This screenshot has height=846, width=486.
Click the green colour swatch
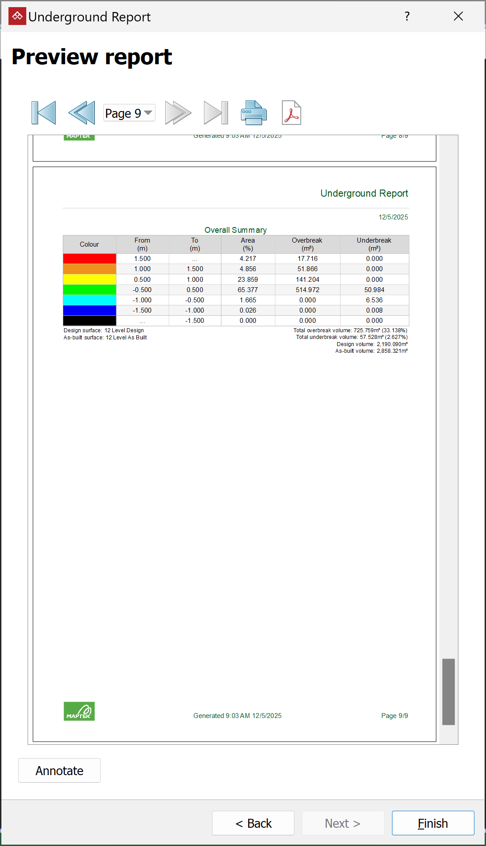[x=90, y=290]
